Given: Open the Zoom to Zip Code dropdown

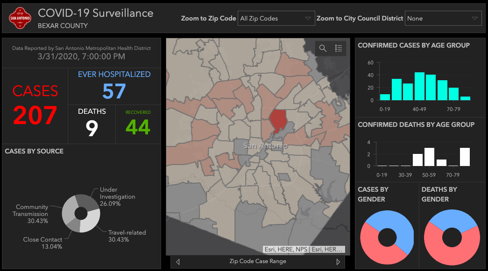Looking at the screenshot, I should tap(276, 18).
